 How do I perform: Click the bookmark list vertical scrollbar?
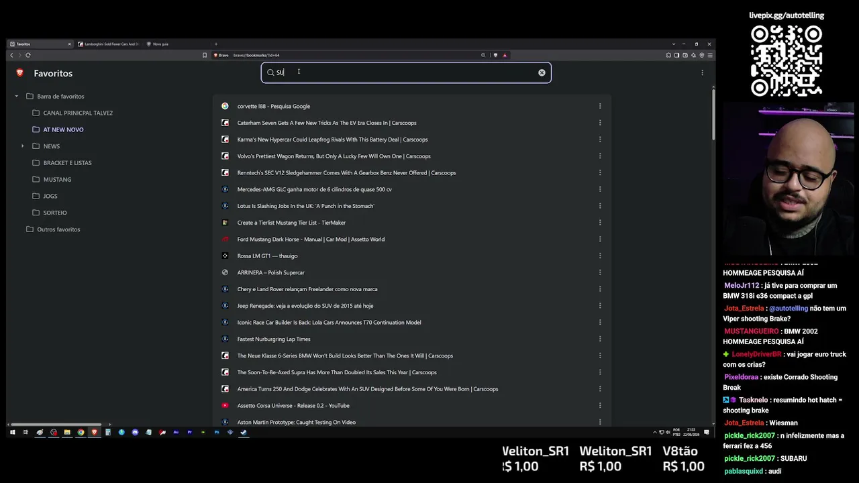pos(713,114)
